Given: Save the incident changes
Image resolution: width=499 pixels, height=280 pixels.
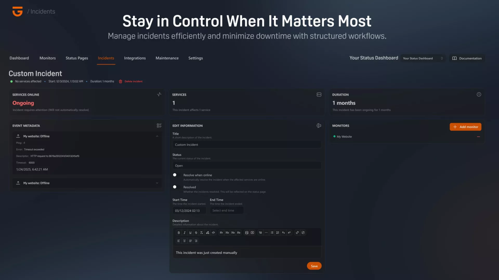Looking at the screenshot, I should pos(314,266).
